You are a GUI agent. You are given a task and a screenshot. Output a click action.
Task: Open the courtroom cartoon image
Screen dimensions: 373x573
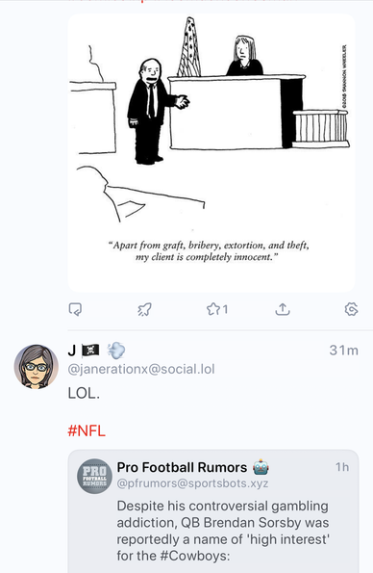click(x=211, y=153)
